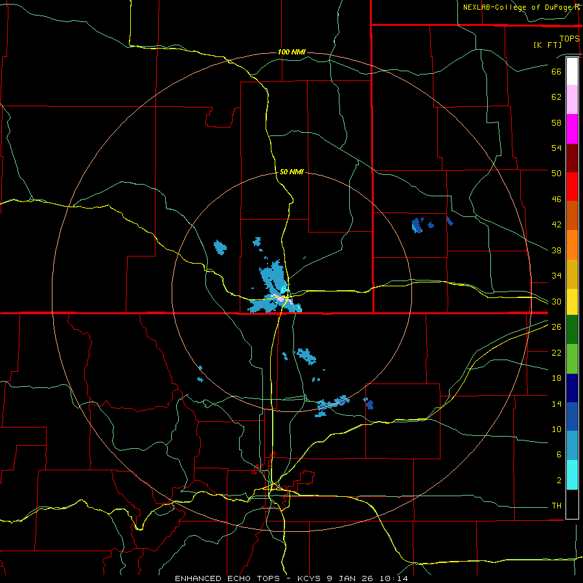This screenshot has width=583, height=583.
Task: Click the bright red legend color band
Action: 572,187
